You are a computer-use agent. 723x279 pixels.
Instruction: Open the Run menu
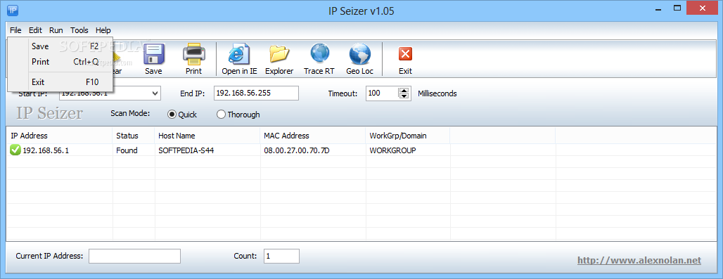point(56,30)
